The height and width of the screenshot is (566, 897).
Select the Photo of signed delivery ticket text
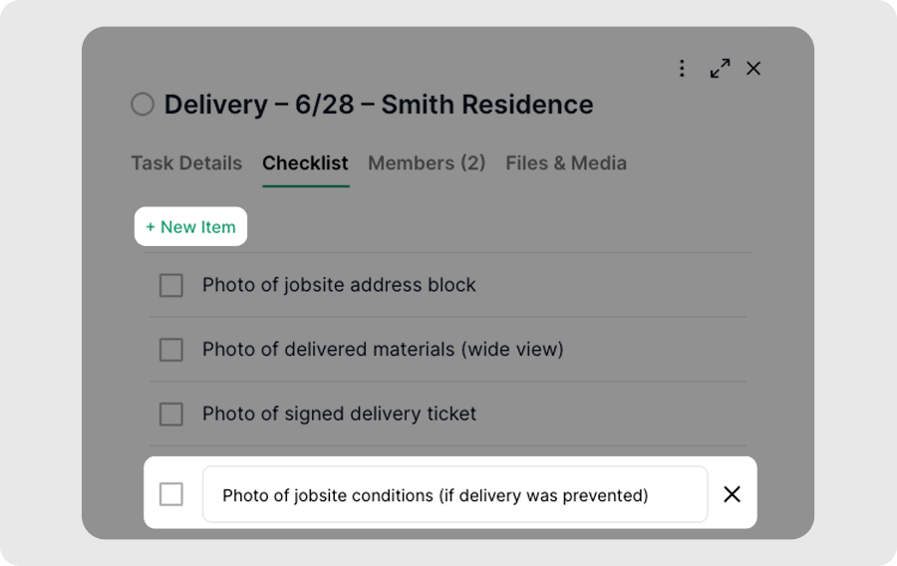coord(339,414)
